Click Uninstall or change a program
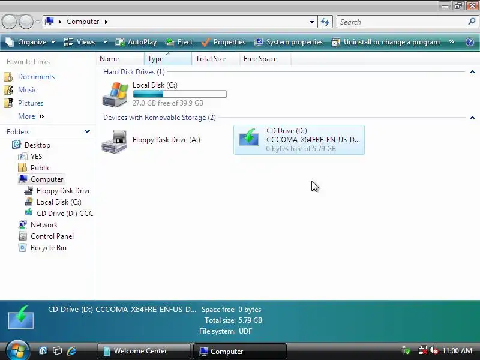This screenshot has height=360, width=480. pos(386,42)
